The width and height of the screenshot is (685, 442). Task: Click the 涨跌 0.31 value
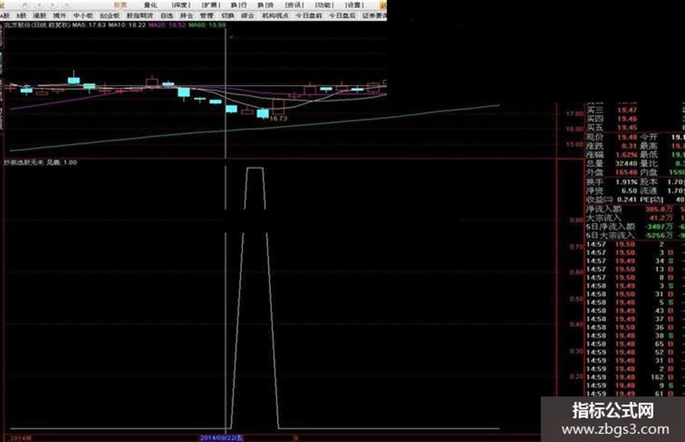(628, 146)
